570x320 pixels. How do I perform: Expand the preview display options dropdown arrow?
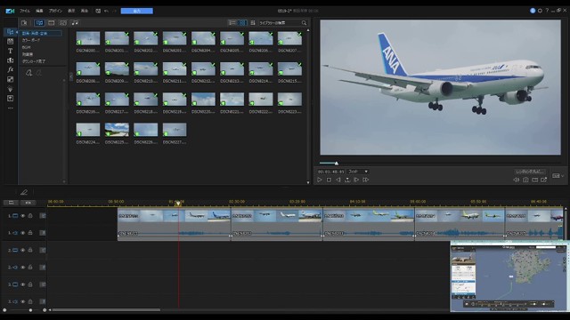click(x=563, y=176)
